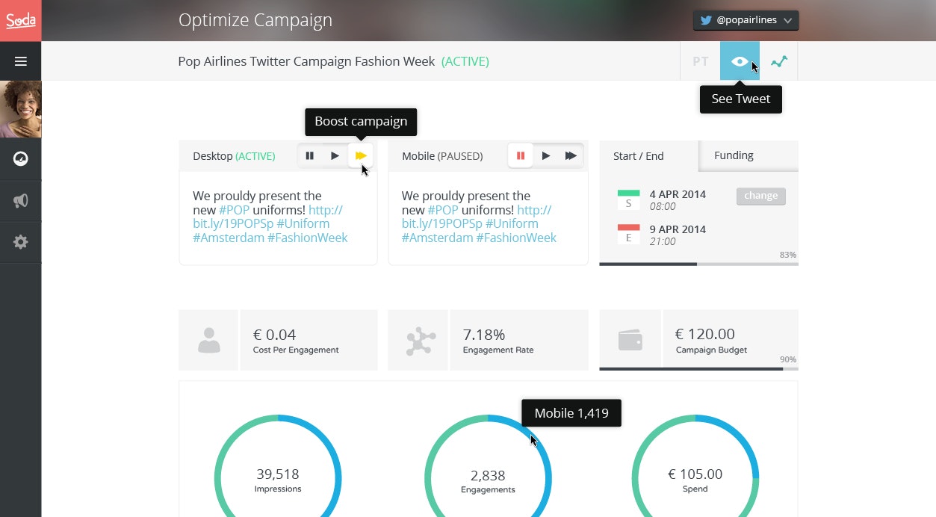Click the 7.18% Engagement Rate value

484,335
